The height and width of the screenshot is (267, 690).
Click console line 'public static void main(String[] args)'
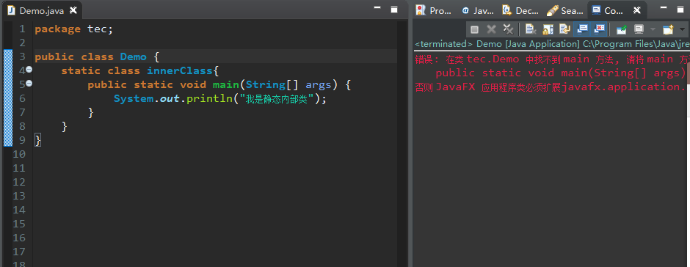(x=561, y=73)
